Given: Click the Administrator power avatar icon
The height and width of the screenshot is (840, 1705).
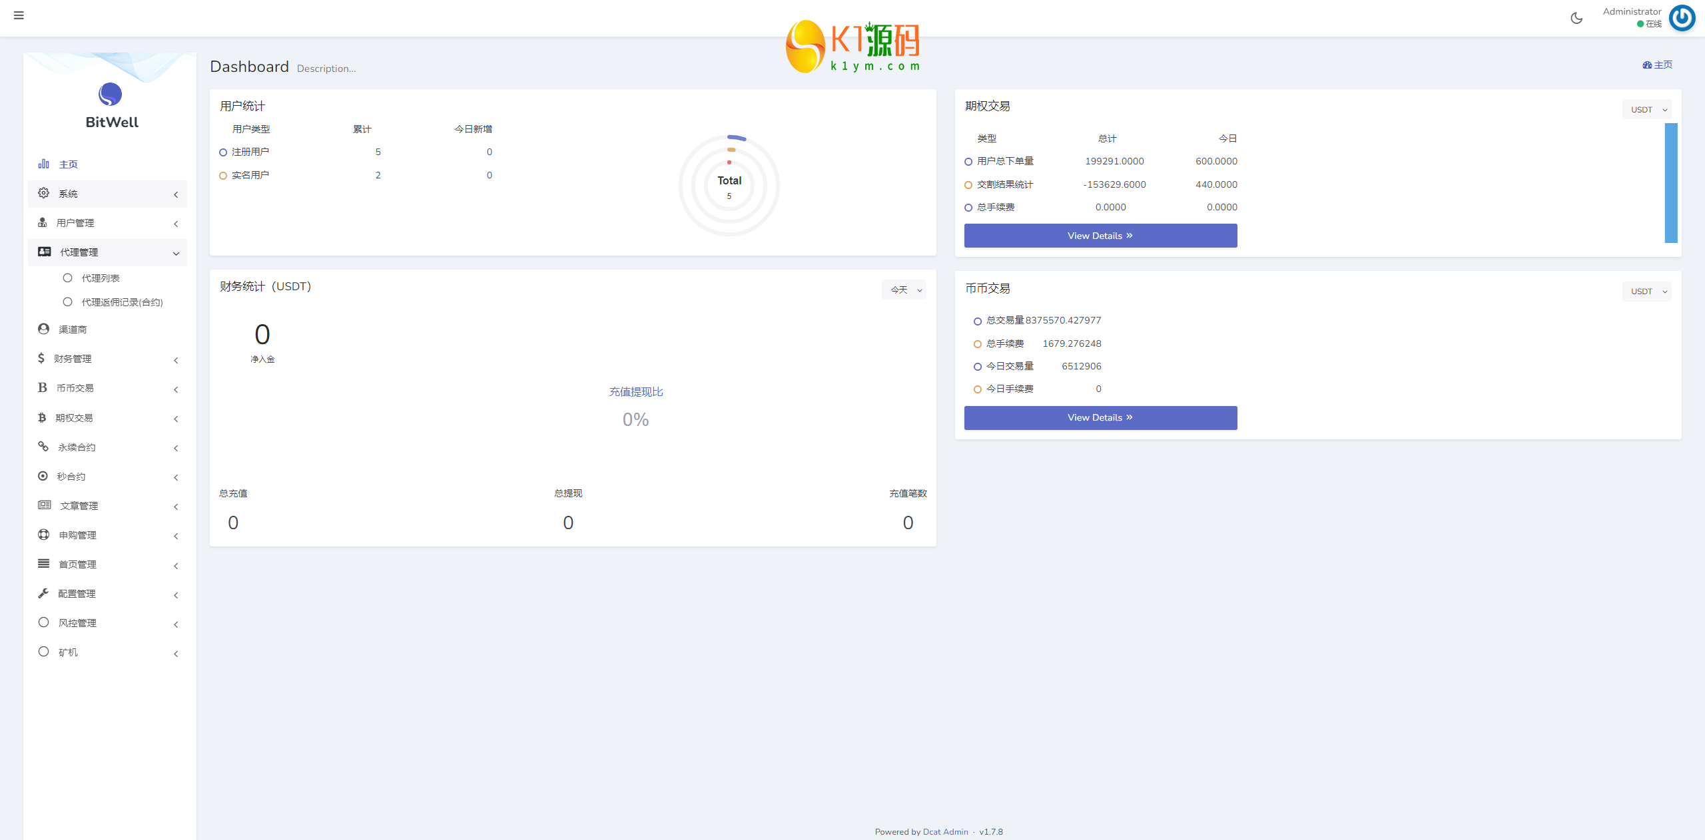Looking at the screenshot, I should coord(1682,18).
